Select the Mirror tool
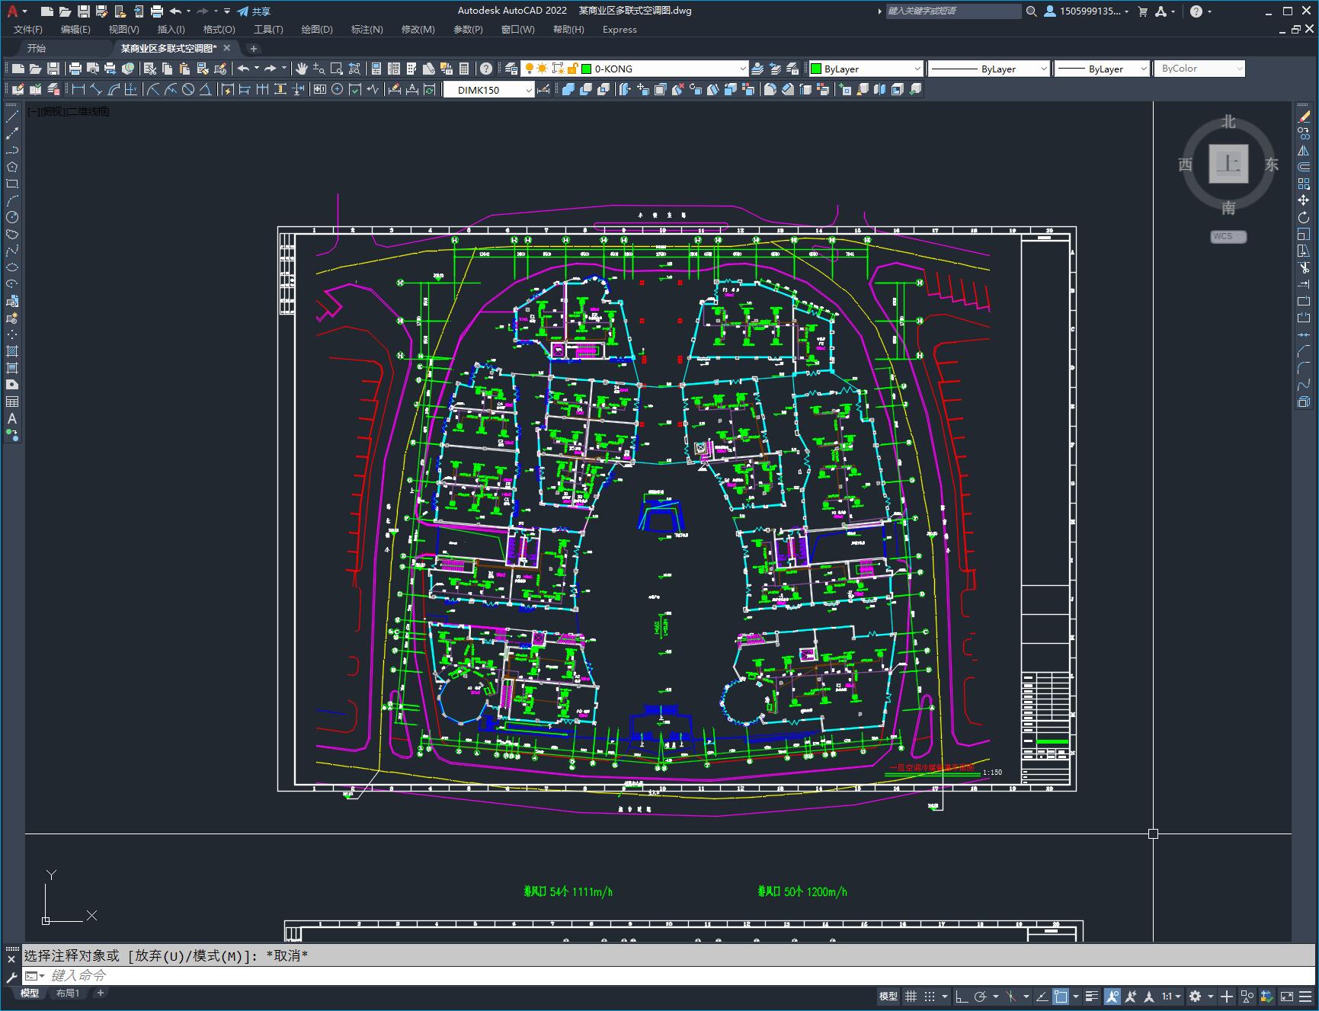1319x1011 pixels. 1304,150
